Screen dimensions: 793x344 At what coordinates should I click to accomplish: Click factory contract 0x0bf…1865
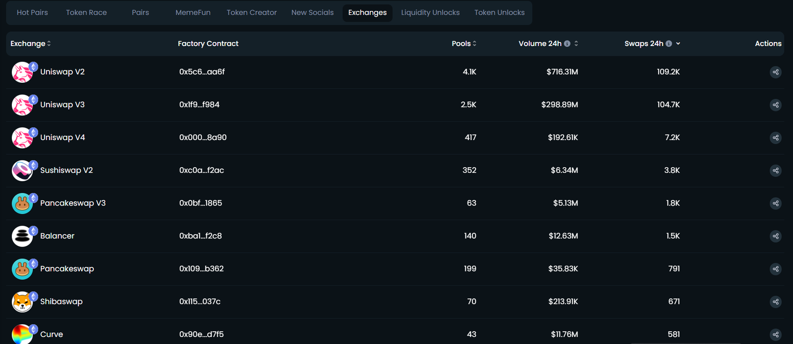[x=200, y=203]
